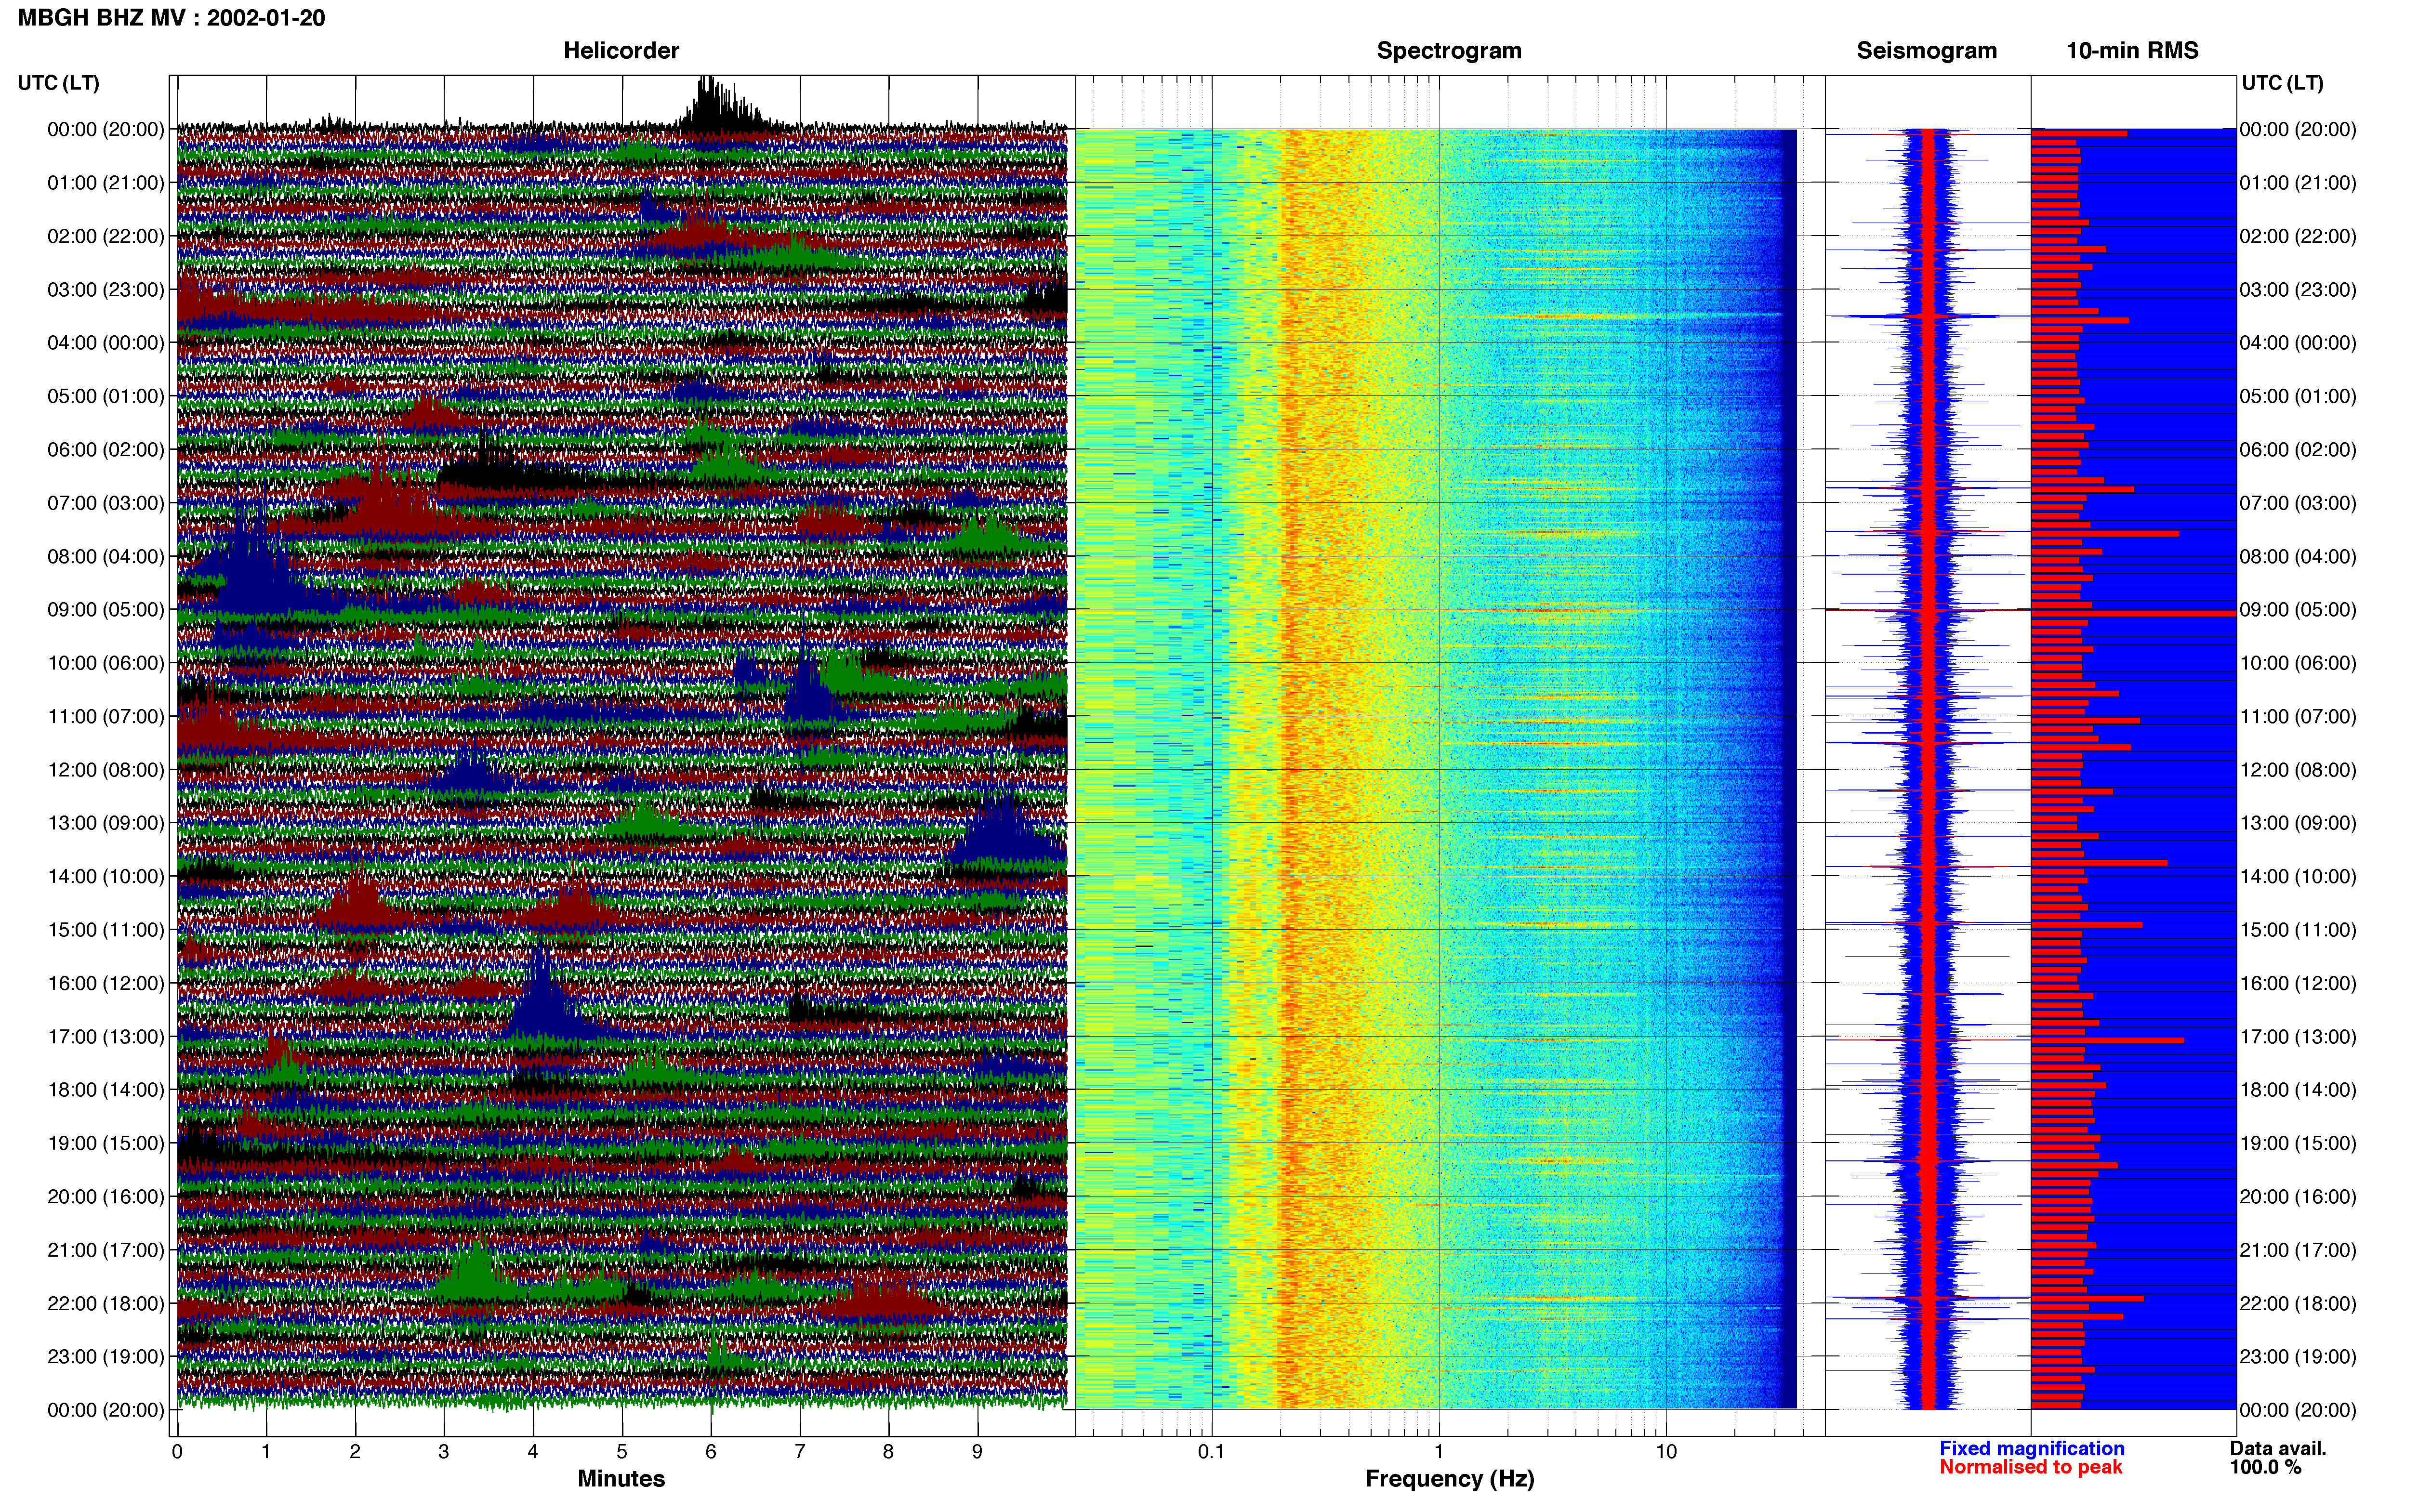Click the left '23:00 (19:00)' time label
Viewport: 2418px width, 1512px height.
[x=106, y=1356]
